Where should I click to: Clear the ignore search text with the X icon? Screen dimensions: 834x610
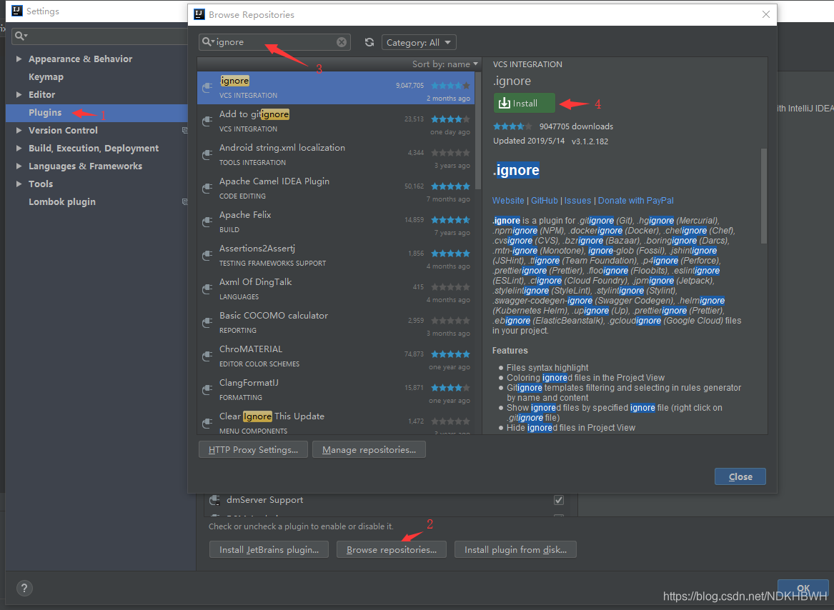(342, 42)
